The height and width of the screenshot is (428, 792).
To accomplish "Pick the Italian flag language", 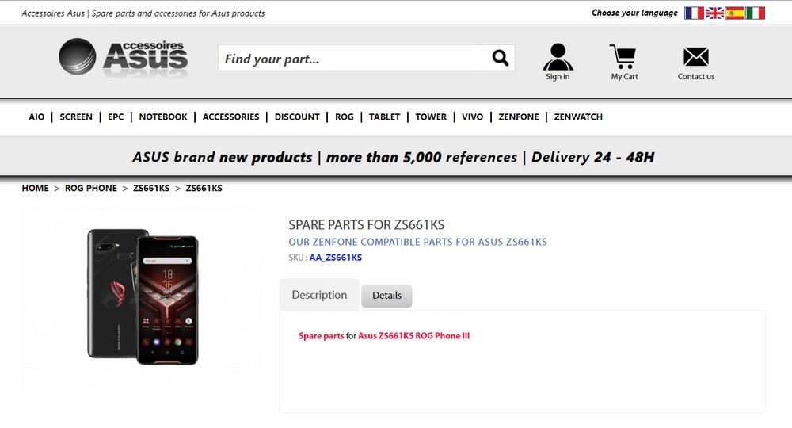I will coord(756,13).
